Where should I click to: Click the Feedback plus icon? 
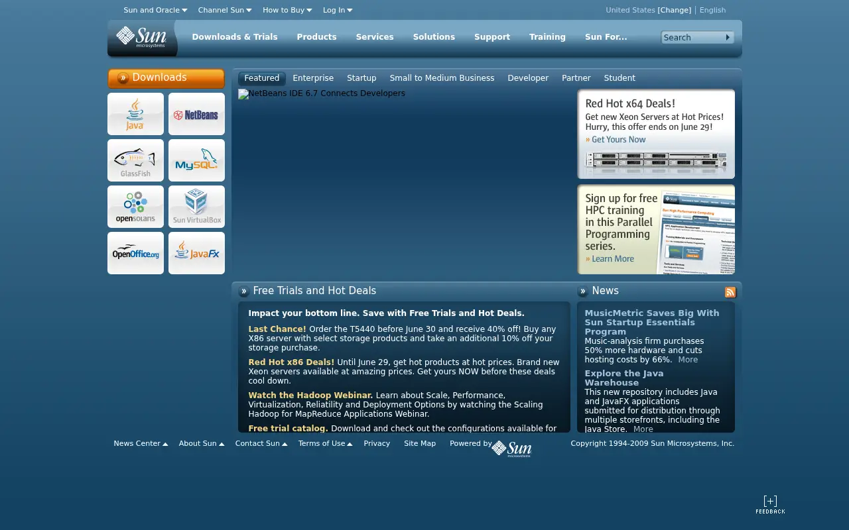point(770,504)
